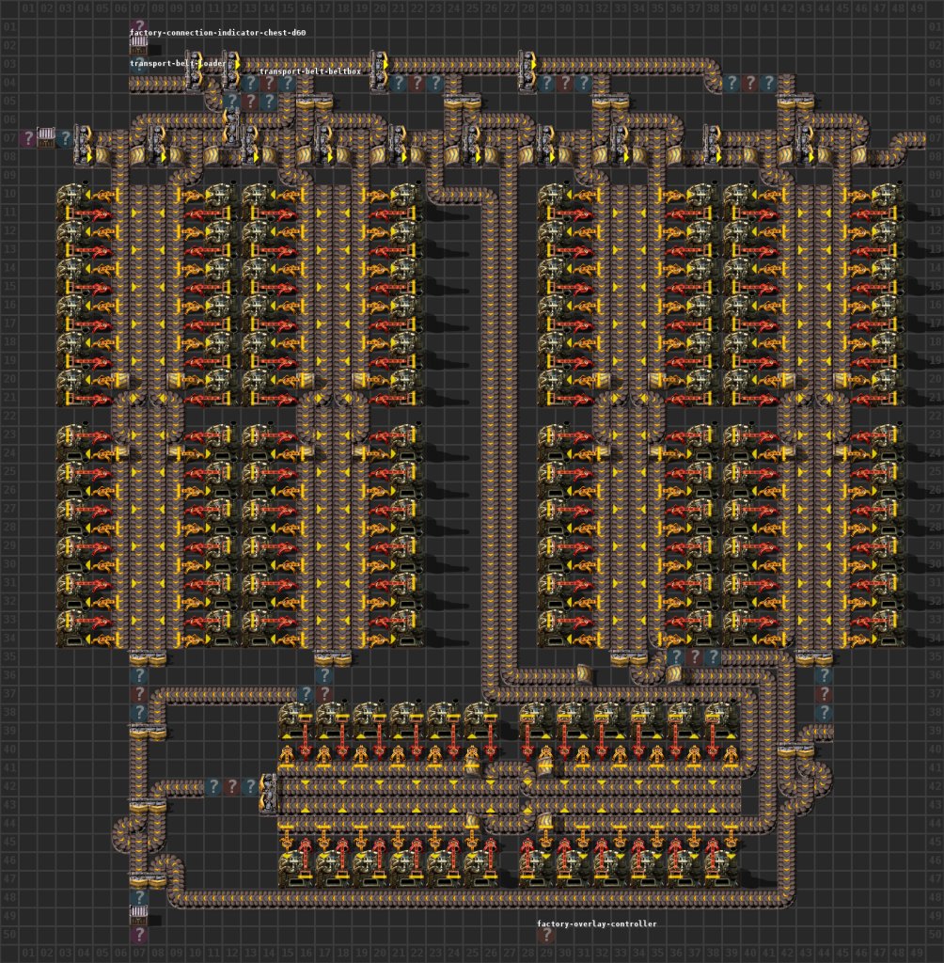This screenshot has height=963, width=944.
Task: Click red question mark in row 05 trio
Action: (x=250, y=102)
